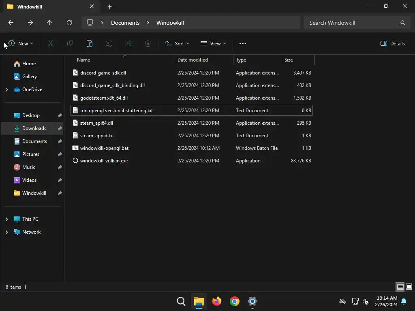Viewport: 415px width, 311px height.
Task: Sort by Size column header
Action: [298, 60]
